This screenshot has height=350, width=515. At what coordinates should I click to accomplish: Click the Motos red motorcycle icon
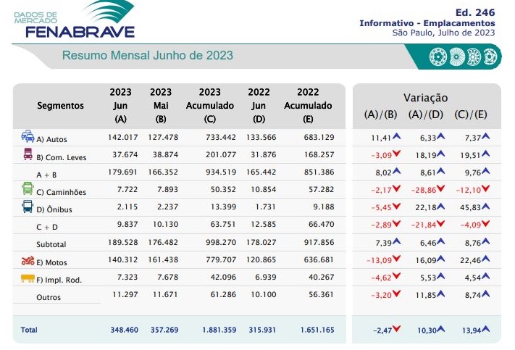[x=28, y=261]
